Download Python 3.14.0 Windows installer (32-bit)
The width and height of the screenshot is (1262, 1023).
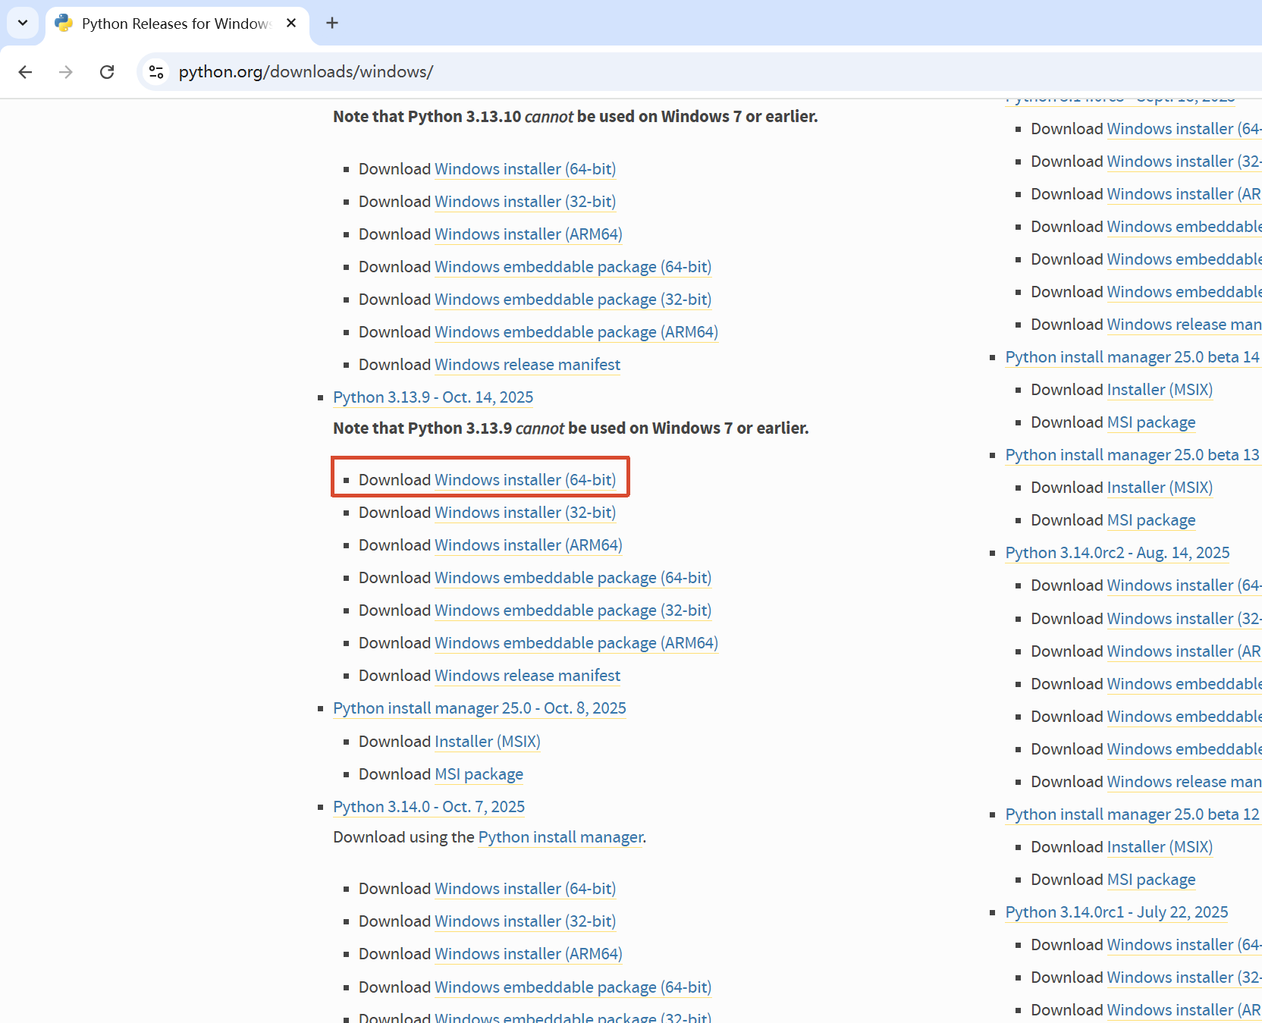pos(525,921)
